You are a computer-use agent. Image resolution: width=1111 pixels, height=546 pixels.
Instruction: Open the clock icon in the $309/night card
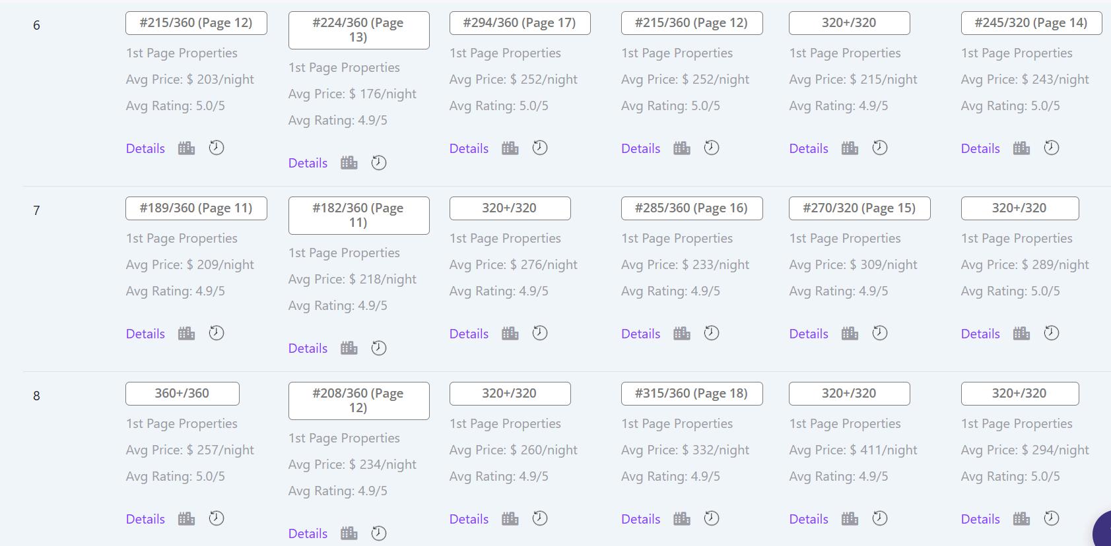point(880,333)
